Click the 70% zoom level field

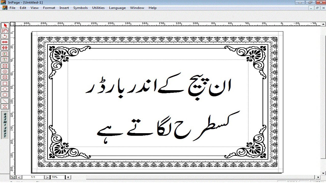point(58,177)
